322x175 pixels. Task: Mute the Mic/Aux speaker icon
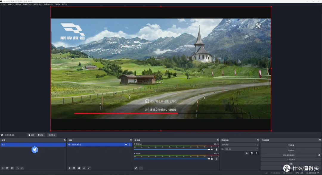212,150
